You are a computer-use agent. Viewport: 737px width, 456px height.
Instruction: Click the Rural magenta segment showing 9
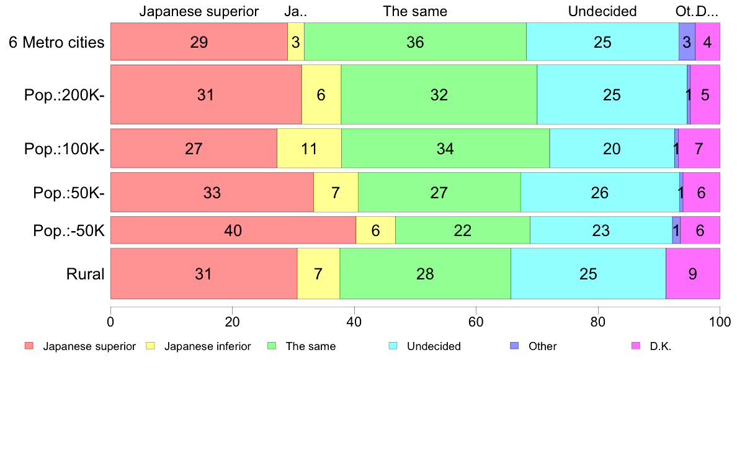(693, 273)
